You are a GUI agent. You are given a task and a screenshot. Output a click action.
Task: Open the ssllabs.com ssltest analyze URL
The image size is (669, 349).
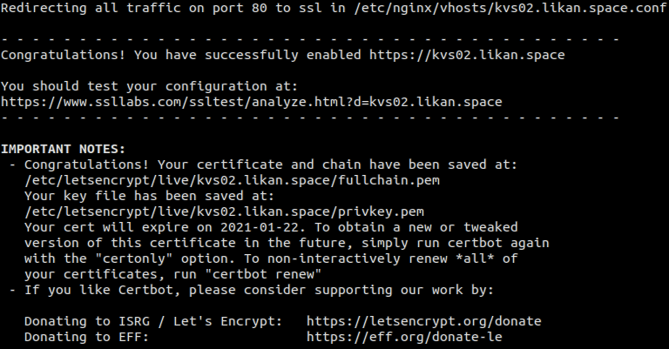click(251, 103)
